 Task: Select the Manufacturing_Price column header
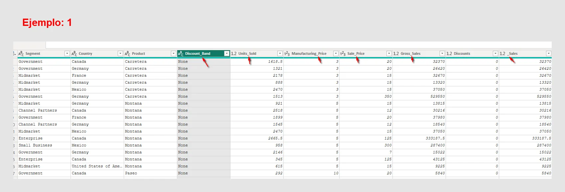tap(309, 53)
